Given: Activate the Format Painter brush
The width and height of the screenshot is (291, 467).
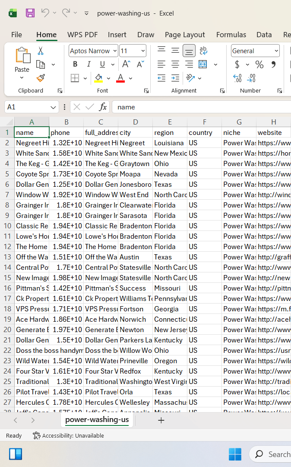Looking at the screenshot, I should pos(41,78).
